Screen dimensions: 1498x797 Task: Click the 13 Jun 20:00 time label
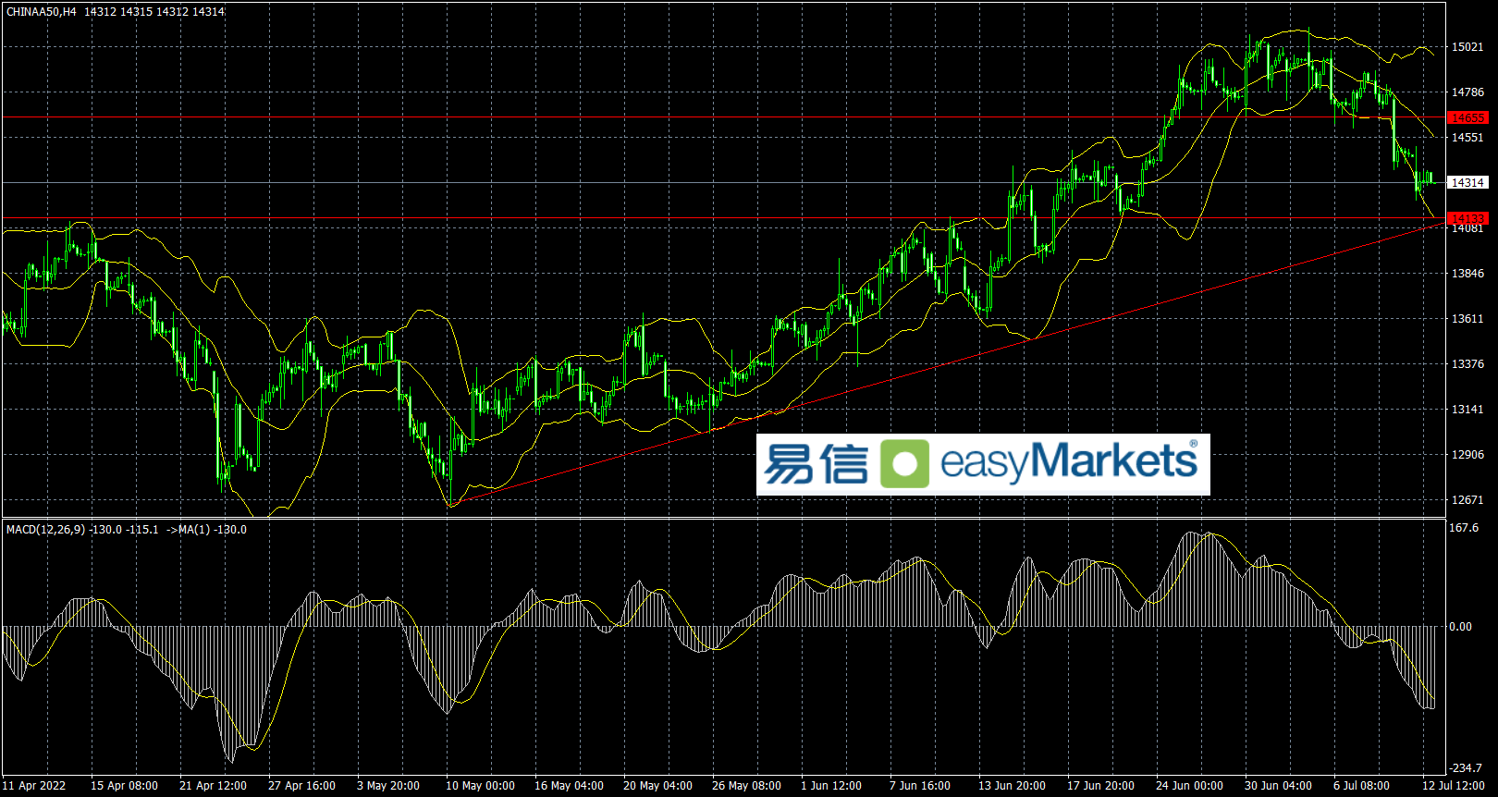(x=1012, y=786)
